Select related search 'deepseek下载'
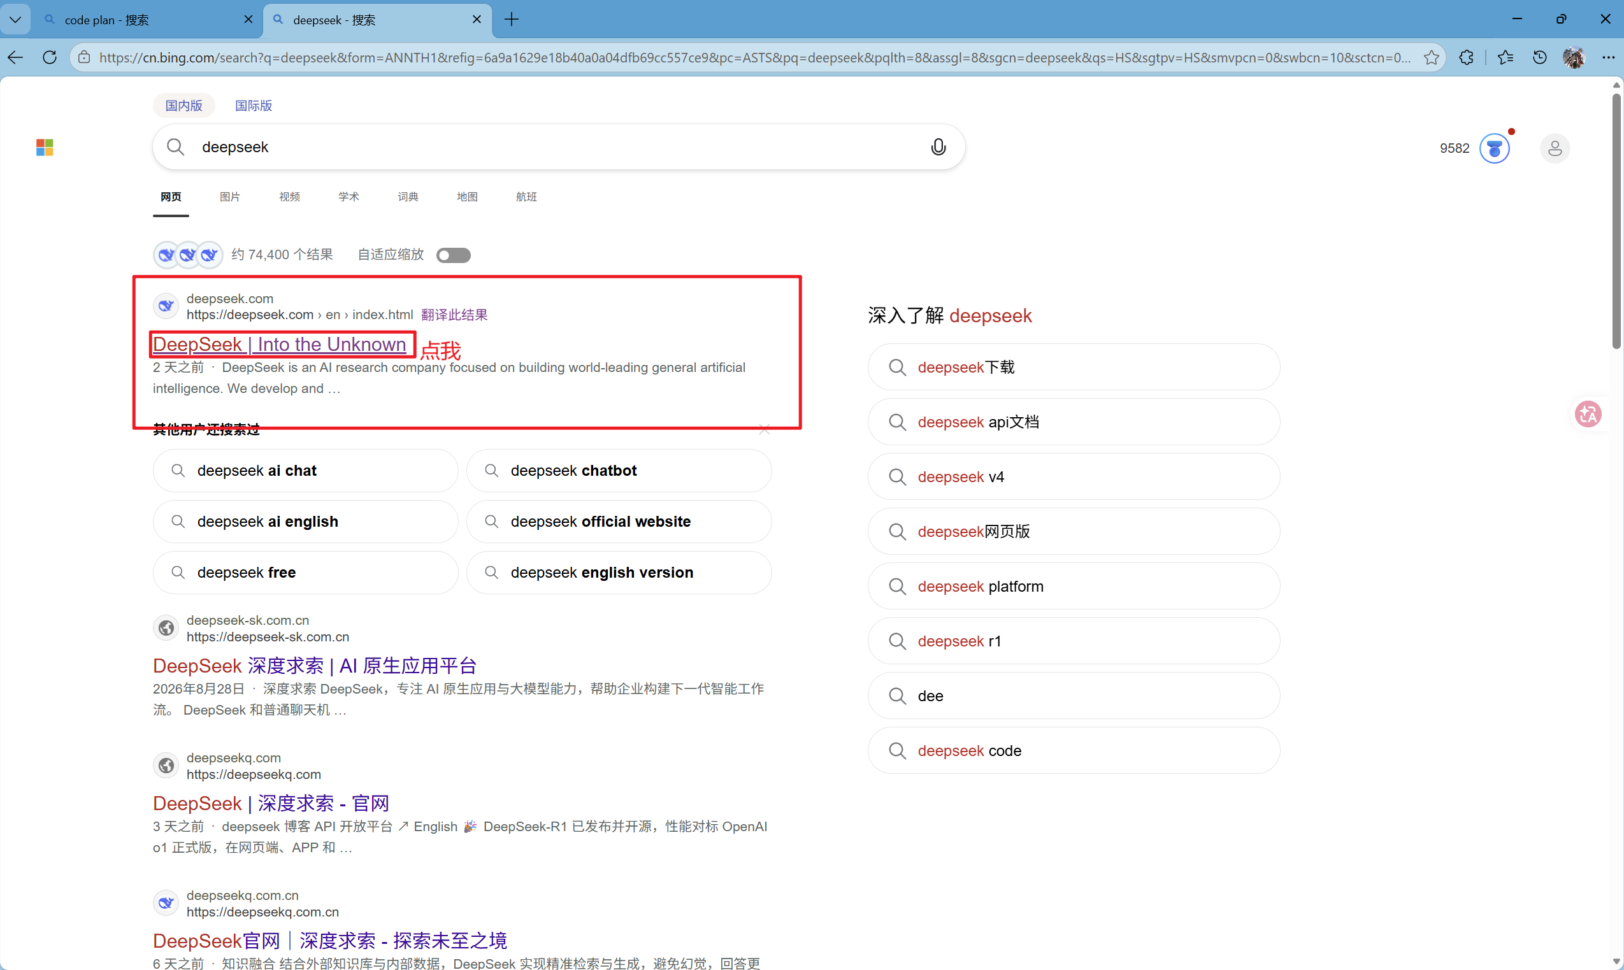Image resolution: width=1624 pixels, height=970 pixels. tap(1074, 367)
